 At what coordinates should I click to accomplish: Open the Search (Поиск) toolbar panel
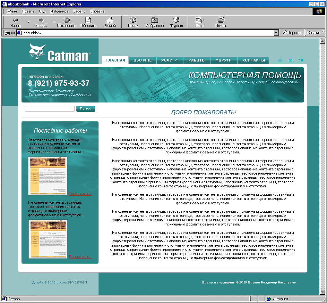pos(133,22)
